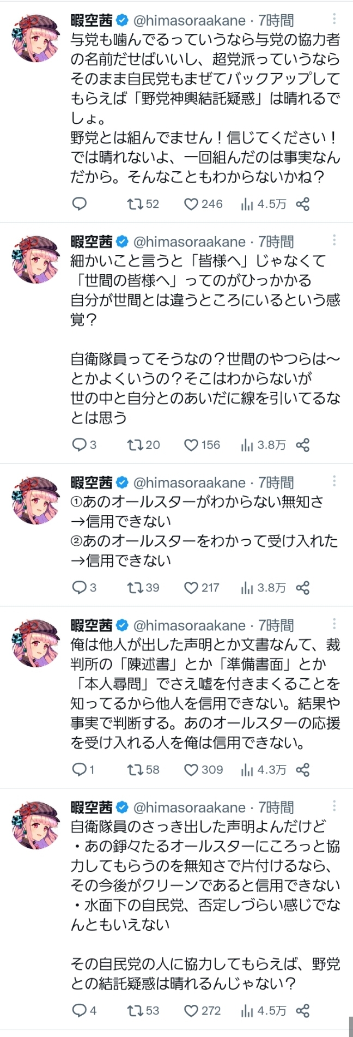Open view stats for the 4.3万 tweet
The width and height of the screenshot is (353, 1037).
(x=247, y=769)
